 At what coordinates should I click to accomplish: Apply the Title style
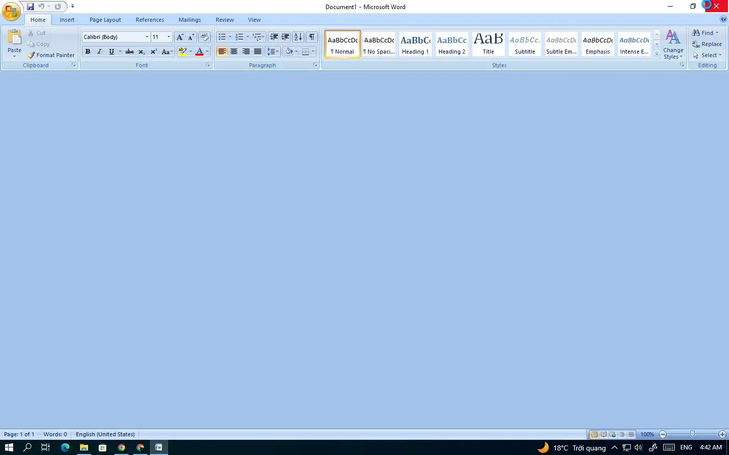tap(488, 44)
